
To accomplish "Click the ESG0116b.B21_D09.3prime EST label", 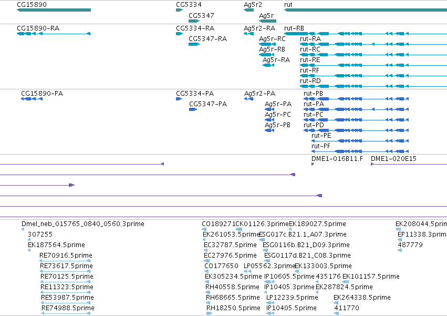I will [306, 245].
